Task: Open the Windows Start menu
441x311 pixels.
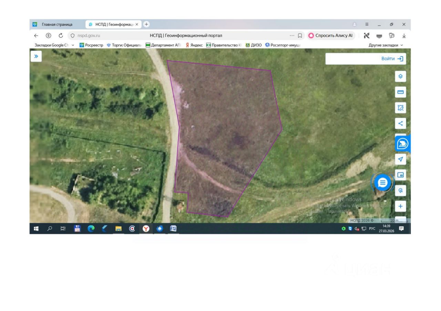Action: 36,228
